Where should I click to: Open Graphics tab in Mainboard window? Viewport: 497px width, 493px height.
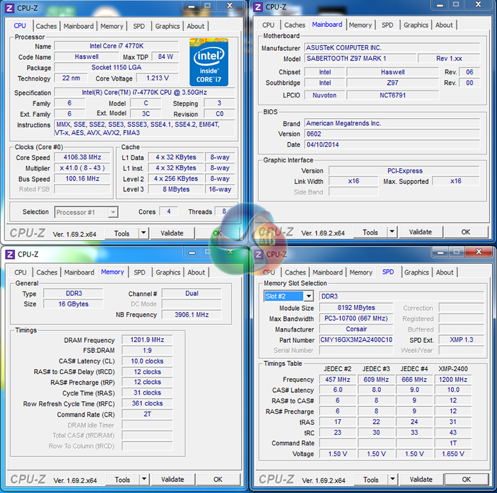pyautogui.click(x=416, y=25)
